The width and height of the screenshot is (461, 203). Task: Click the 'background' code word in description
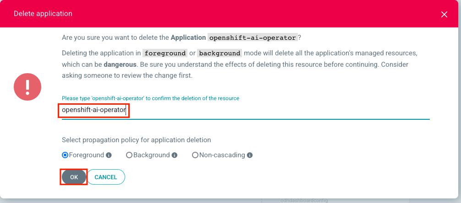[x=219, y=53]
